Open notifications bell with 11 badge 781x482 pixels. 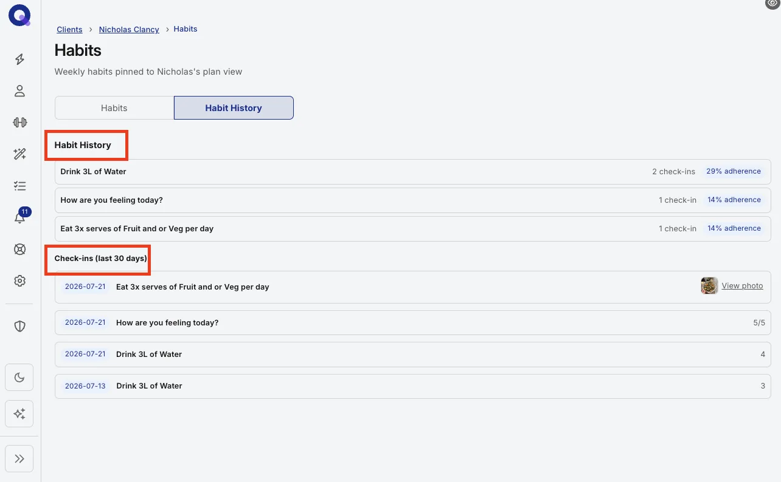tap(20, 217)
